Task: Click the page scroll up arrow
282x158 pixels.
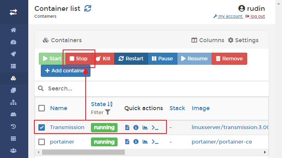Action: pos(279,3)
